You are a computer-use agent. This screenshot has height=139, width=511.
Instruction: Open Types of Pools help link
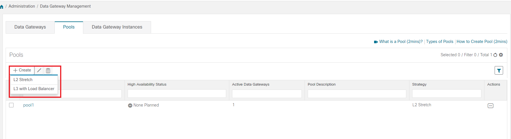pyautogui.click(x=440, y=42)
